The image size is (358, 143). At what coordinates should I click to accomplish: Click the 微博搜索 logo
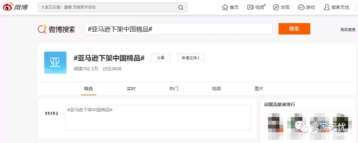[56, 29]
